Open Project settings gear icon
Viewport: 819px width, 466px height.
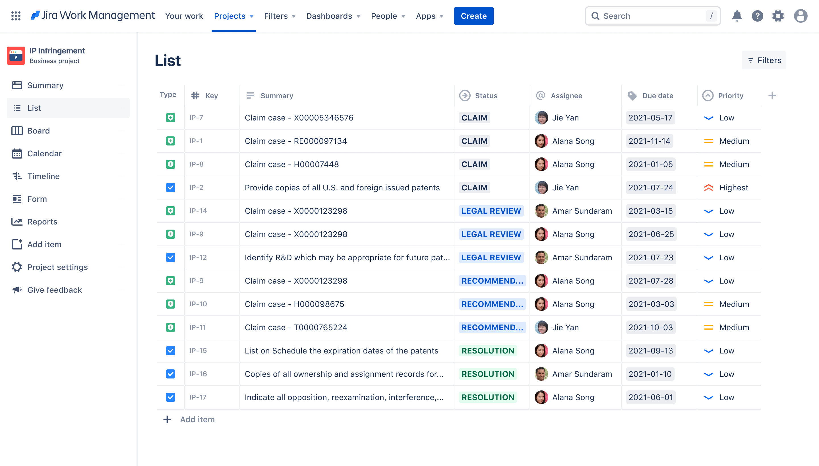[16, 267]
